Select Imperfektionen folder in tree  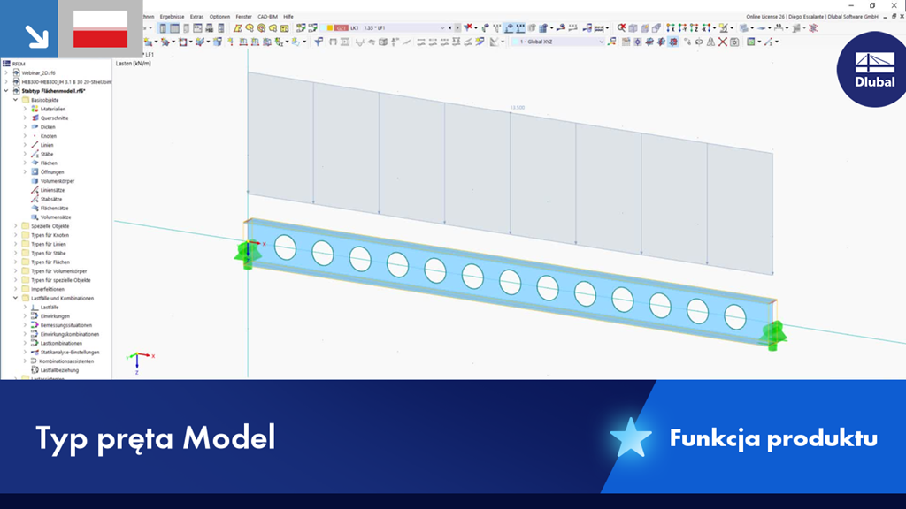tap(48, 289)
